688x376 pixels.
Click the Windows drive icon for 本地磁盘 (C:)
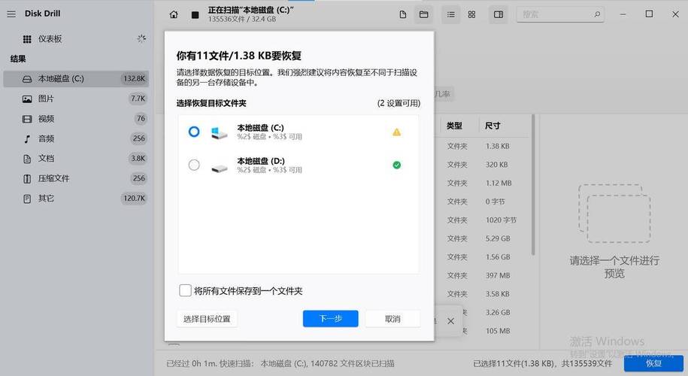point(219,132)
